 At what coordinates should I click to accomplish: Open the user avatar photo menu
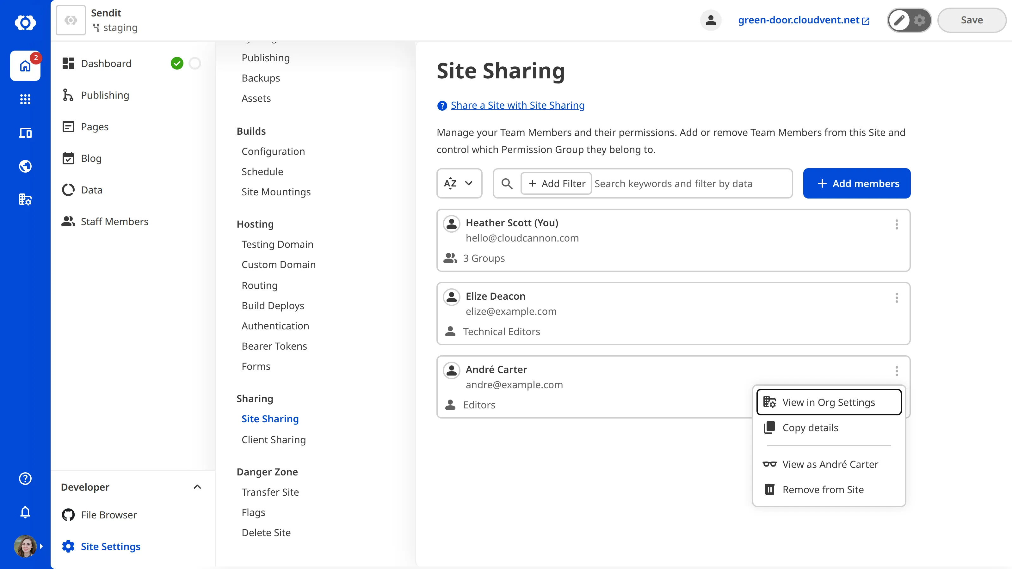(25, 546)
